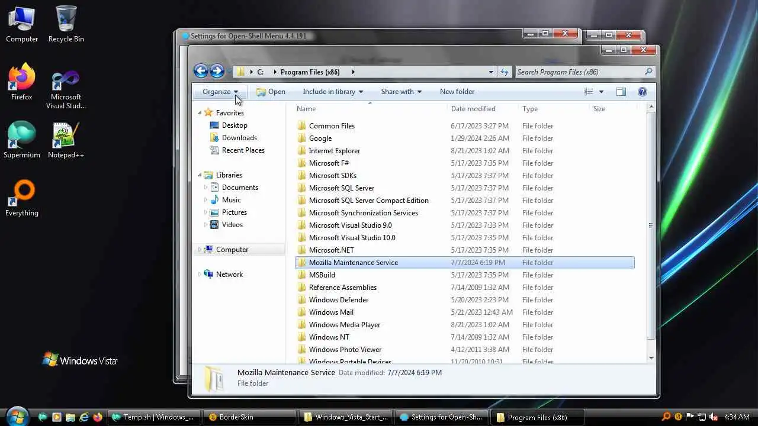Open Internet Explorer from quick launch
Image resolution: width=758 pixels, height=426 pixels.
84,417
